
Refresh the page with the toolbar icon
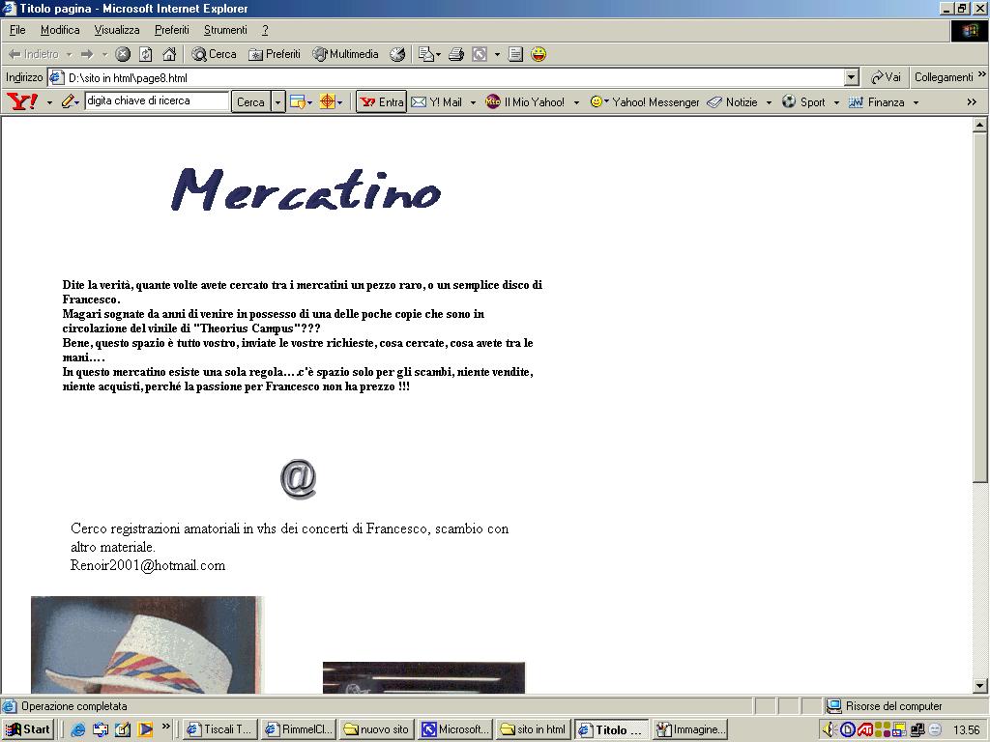tap(146, 54)
